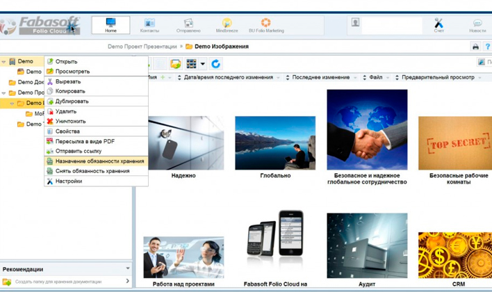
Task: Click Demo Проект Презентации breadcrumb
Action: coord(142,47)
